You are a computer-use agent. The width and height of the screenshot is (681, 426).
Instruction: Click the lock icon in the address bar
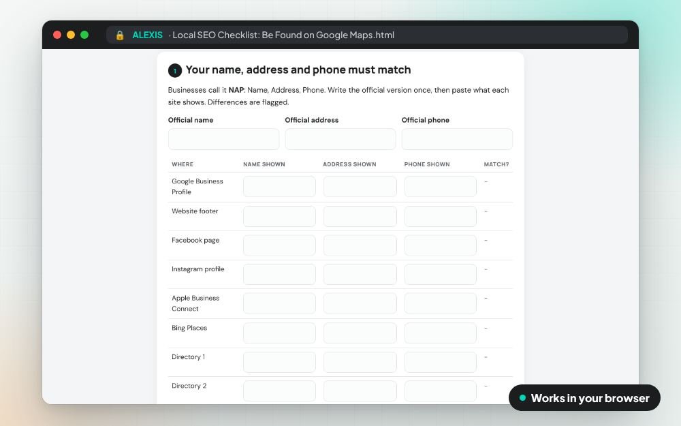pos(120,35)
